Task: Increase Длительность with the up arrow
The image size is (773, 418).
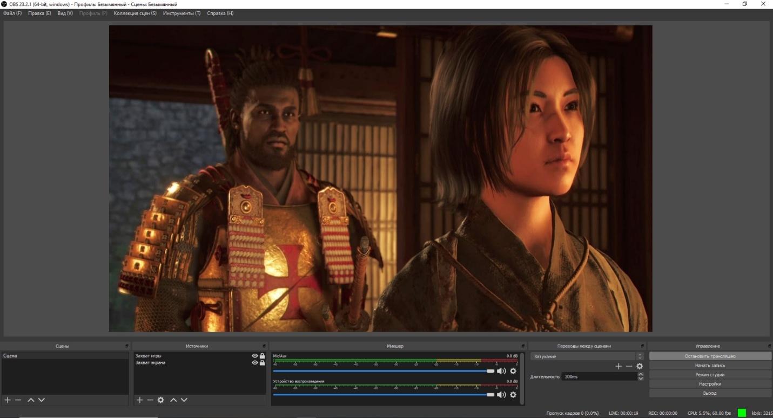Action: (641, 374)
